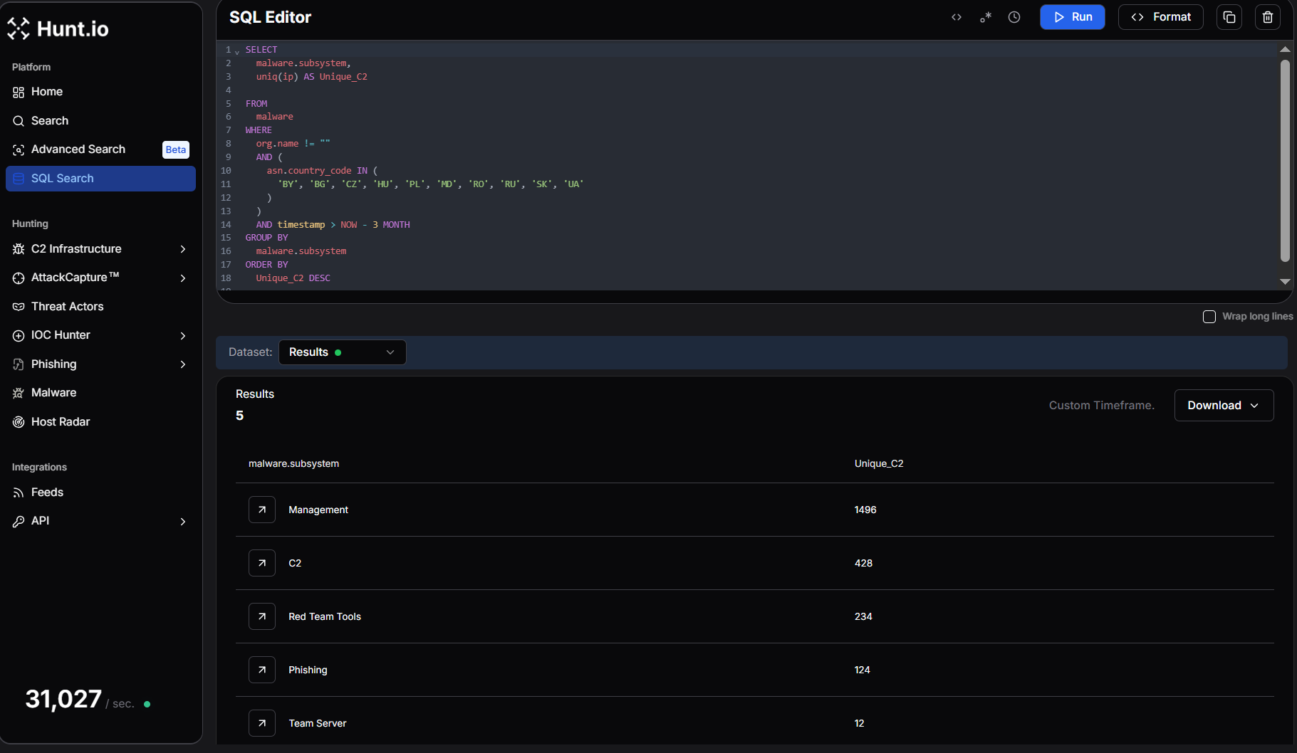The image size is (1297, 753).
Task: Copy the query with the copy icon
Action: click(x=1229, y=17)
